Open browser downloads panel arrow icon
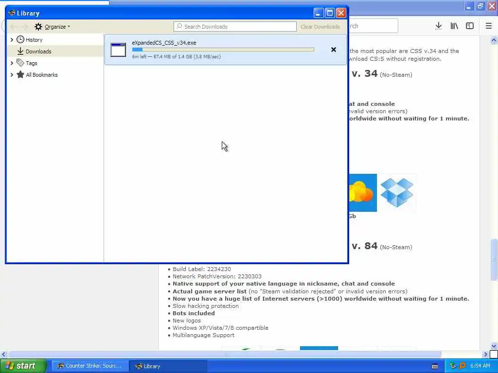Viewport: 498px width, 373px height. click(438, 26)
